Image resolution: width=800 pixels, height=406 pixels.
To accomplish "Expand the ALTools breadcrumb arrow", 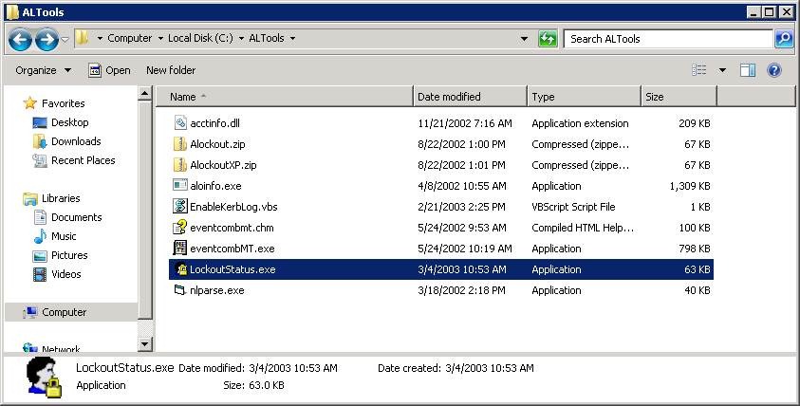I will point(293,38).
